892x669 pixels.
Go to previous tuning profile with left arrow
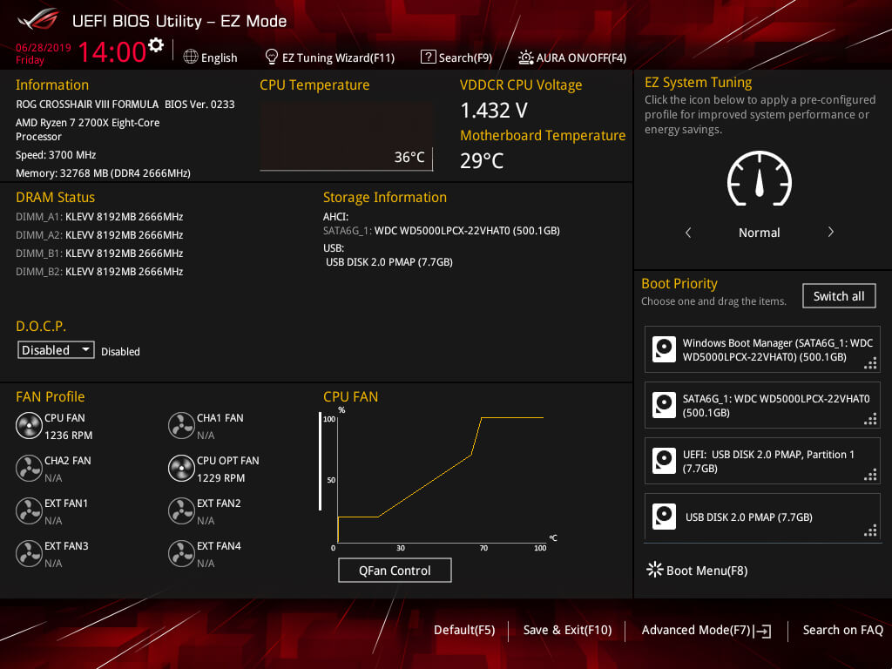tap(688, 233)
